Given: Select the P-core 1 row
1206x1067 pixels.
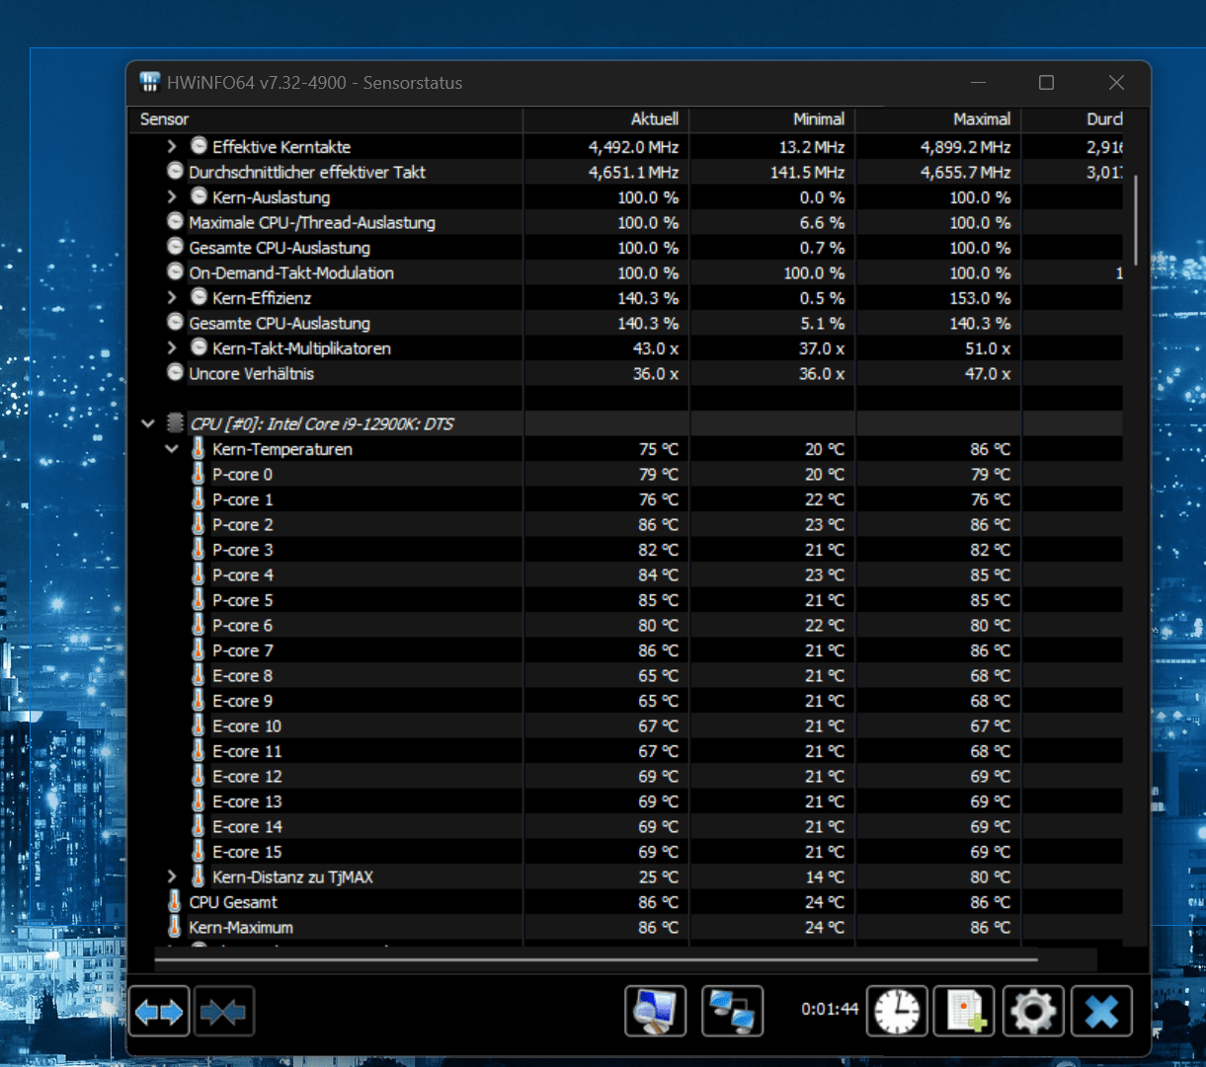Looking at the screenshot, I should (x=626, y=499).
